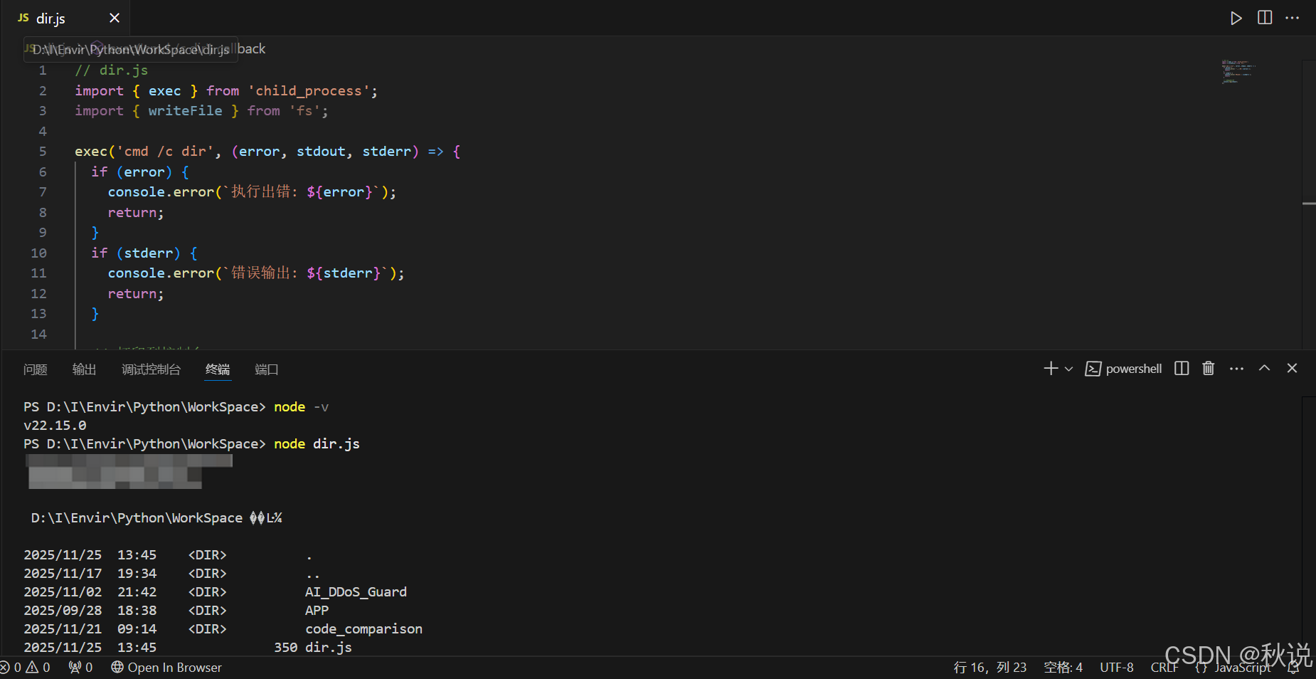This screenshot has height=679, width=1316.
Task: Switch to the 输出 panel tab
Action: (84, 369)
